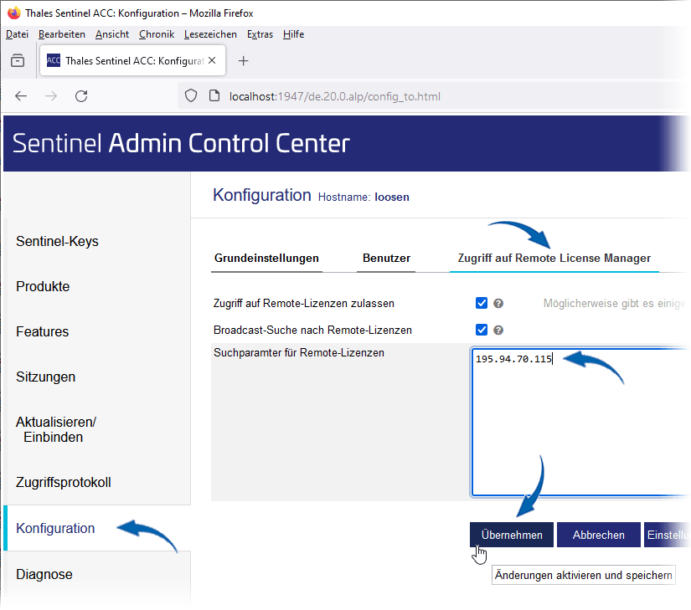This screenshot has height=610, width=691.
Task: Open the Lesezeichen menu
Action: pyautogui.click(x=210, y=34)
